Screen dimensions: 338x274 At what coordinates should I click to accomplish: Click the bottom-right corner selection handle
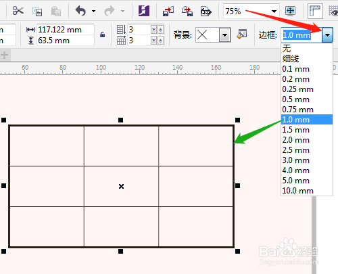click(x=237, y=251)
